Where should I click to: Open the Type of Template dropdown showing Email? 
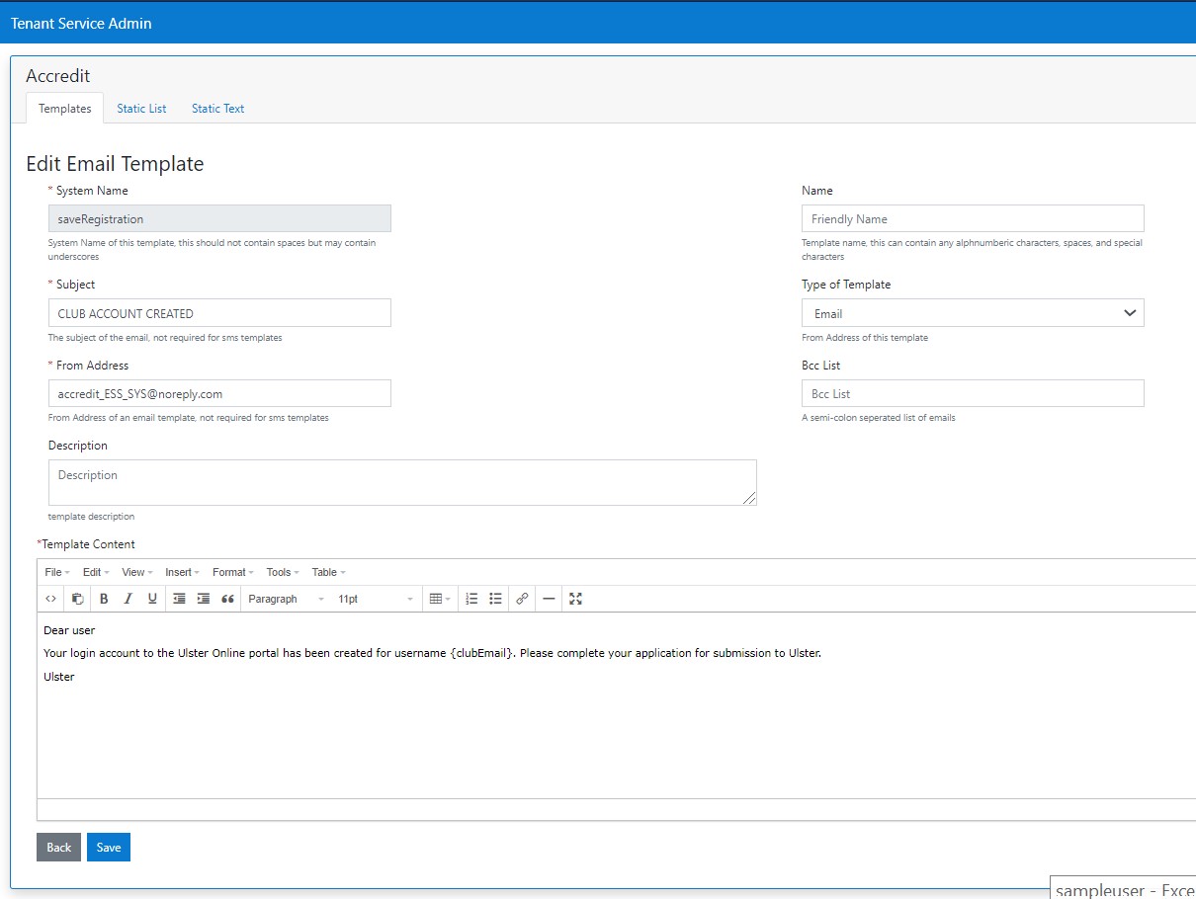click(x=972, y=312)
